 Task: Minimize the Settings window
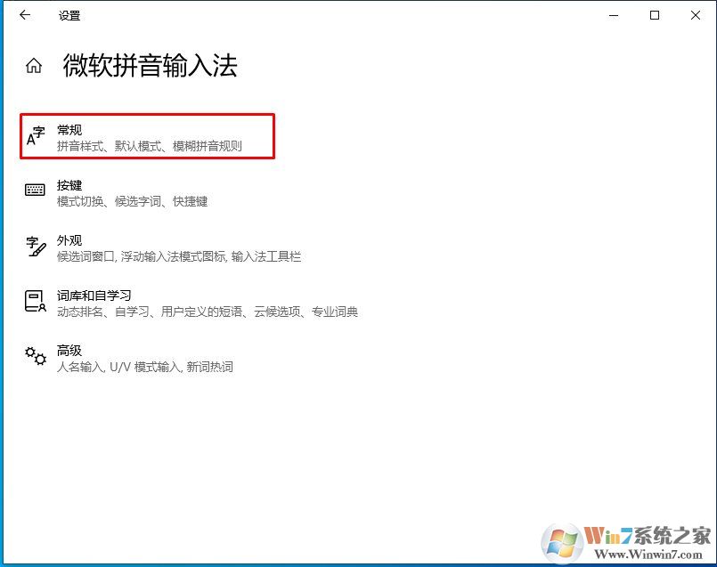pos(613,15)
